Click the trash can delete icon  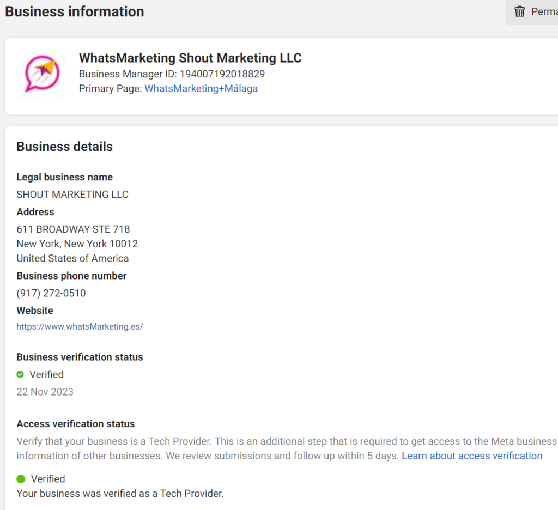(x=519, y=12)
